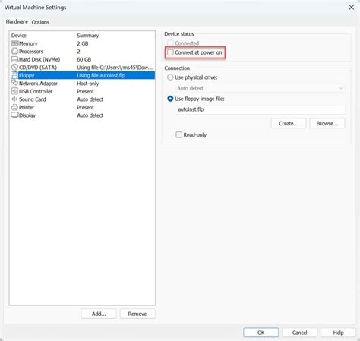360x341 pixels.
Task: Switch to the Options tab
Action: coord(40,22)
